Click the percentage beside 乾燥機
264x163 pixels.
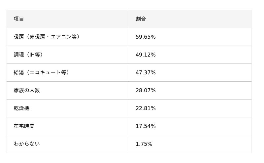[146, 108]
